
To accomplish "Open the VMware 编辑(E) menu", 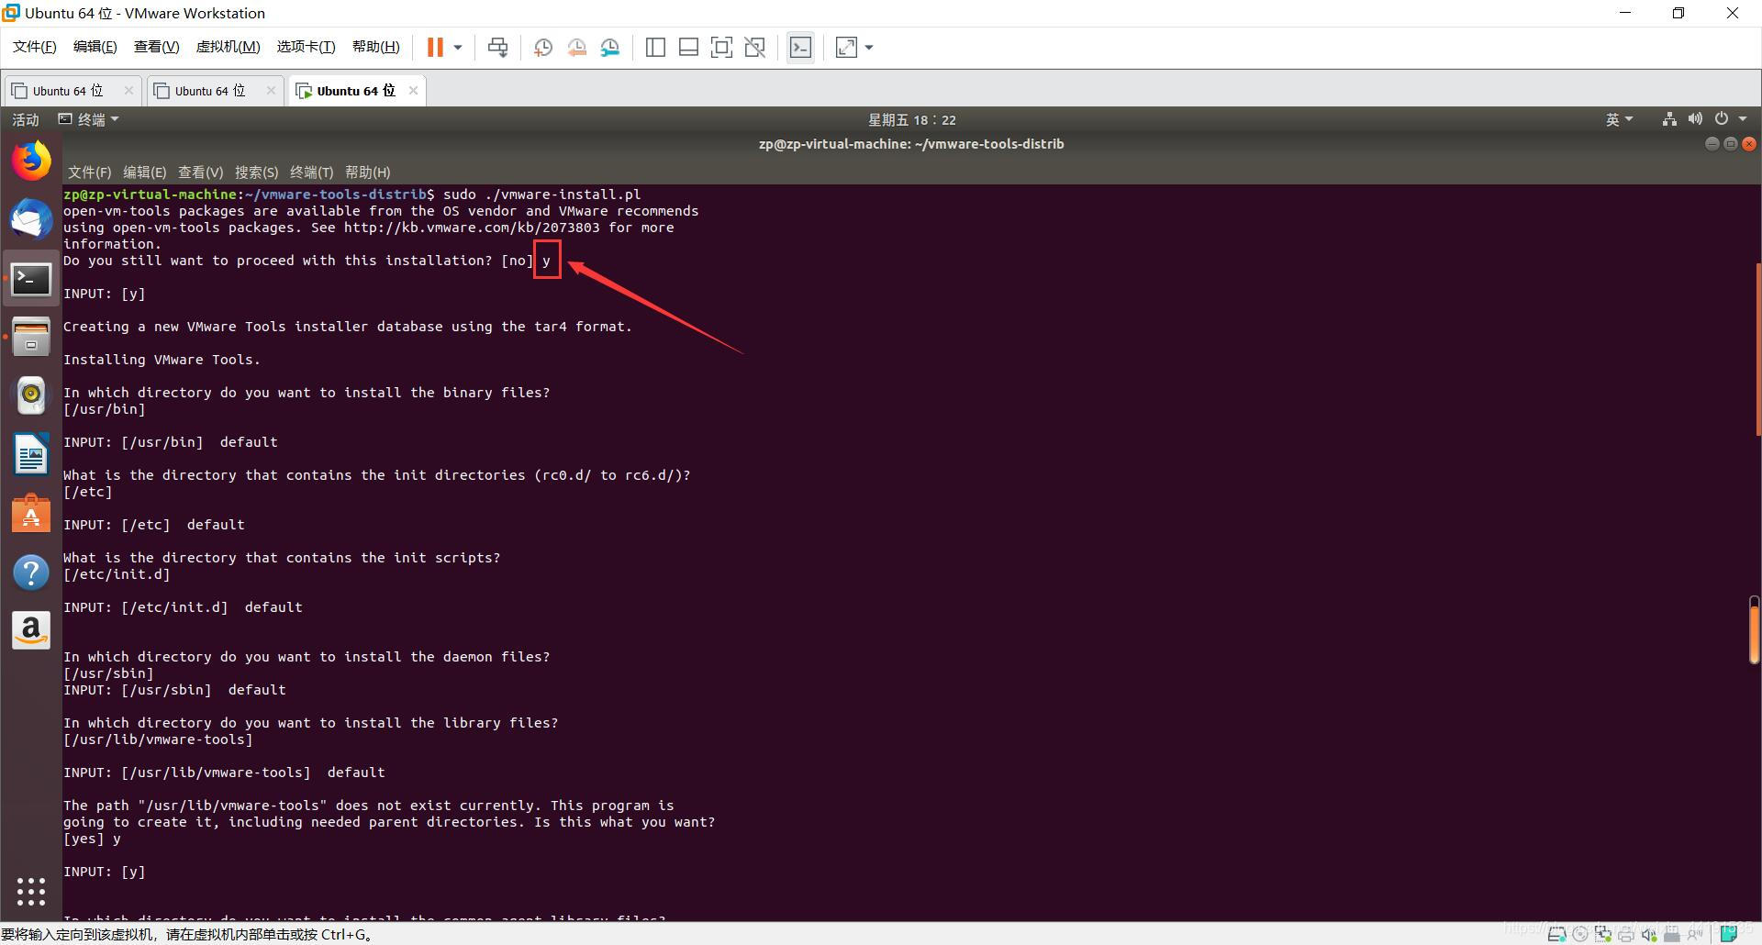I will [95, 47].
